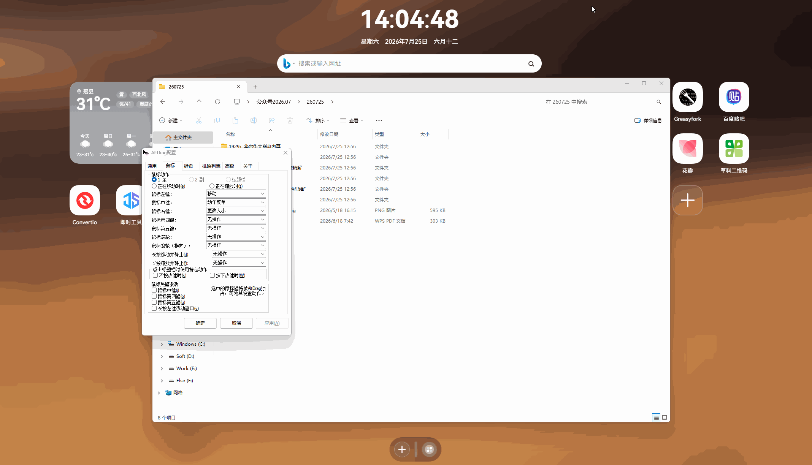Viewport: 812px width, 465px height.
Task: Check the 不按热键时 checkbox
Action: coord(155,275)
